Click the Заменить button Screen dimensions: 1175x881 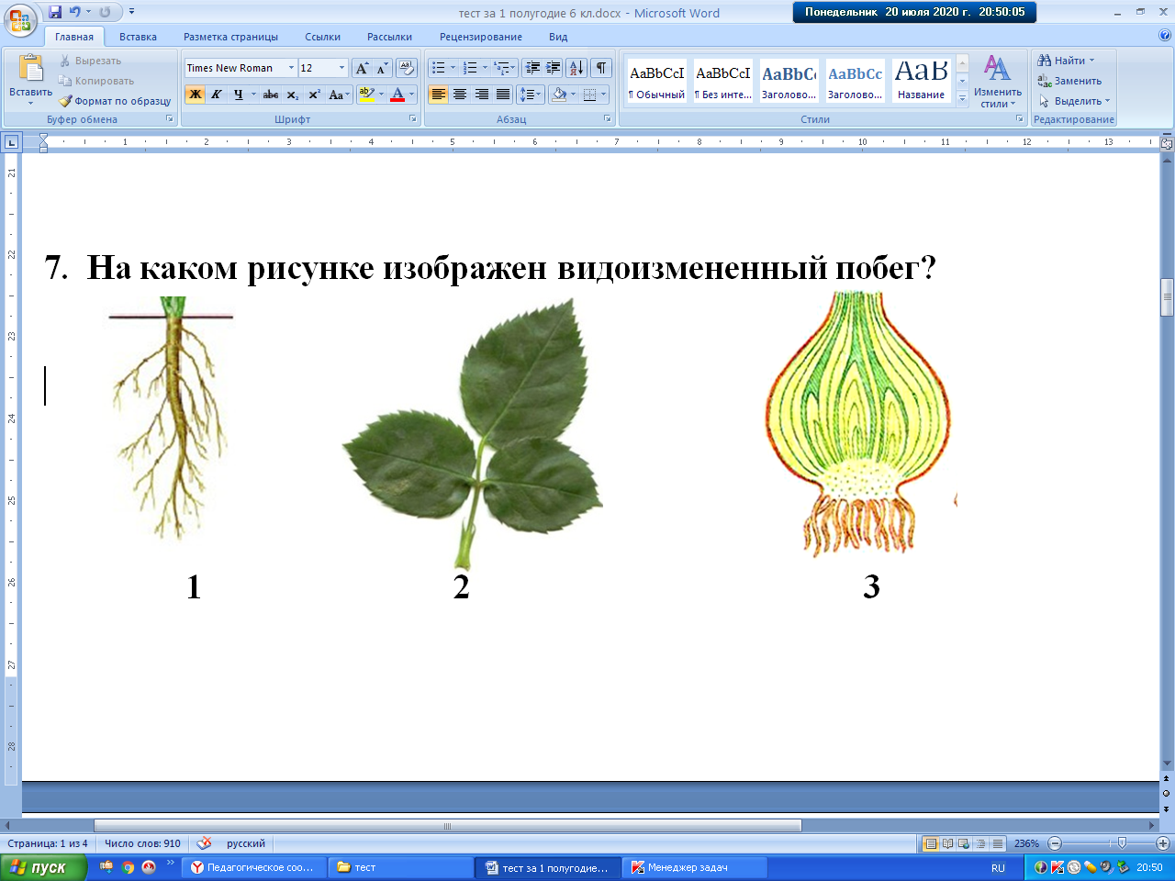(1070, 81)
